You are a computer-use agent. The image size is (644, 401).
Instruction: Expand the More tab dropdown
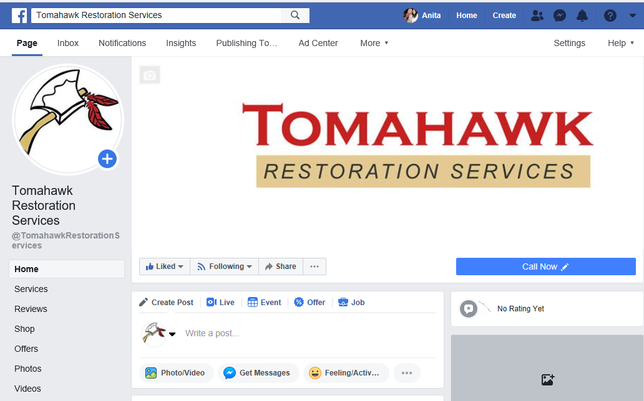click(374, 43)
